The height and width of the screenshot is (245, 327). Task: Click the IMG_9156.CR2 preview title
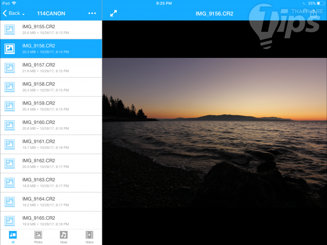pyautogui.click(x=214, y=14)
